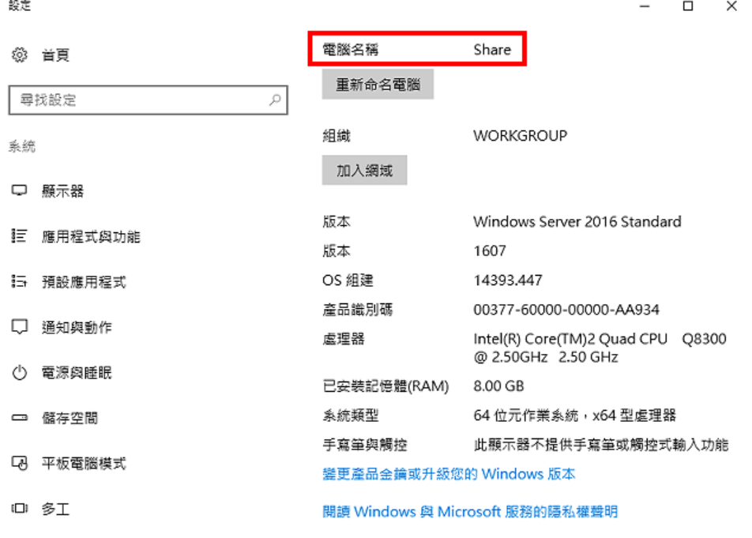Screen dimensions: 752x538
Task: Click the 加入網域 button
Action: point(364,170)
